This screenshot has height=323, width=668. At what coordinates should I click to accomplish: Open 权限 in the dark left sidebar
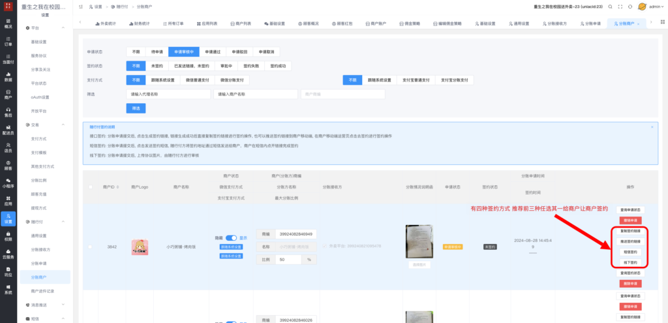pyautogui.click(x=8, y=236)
